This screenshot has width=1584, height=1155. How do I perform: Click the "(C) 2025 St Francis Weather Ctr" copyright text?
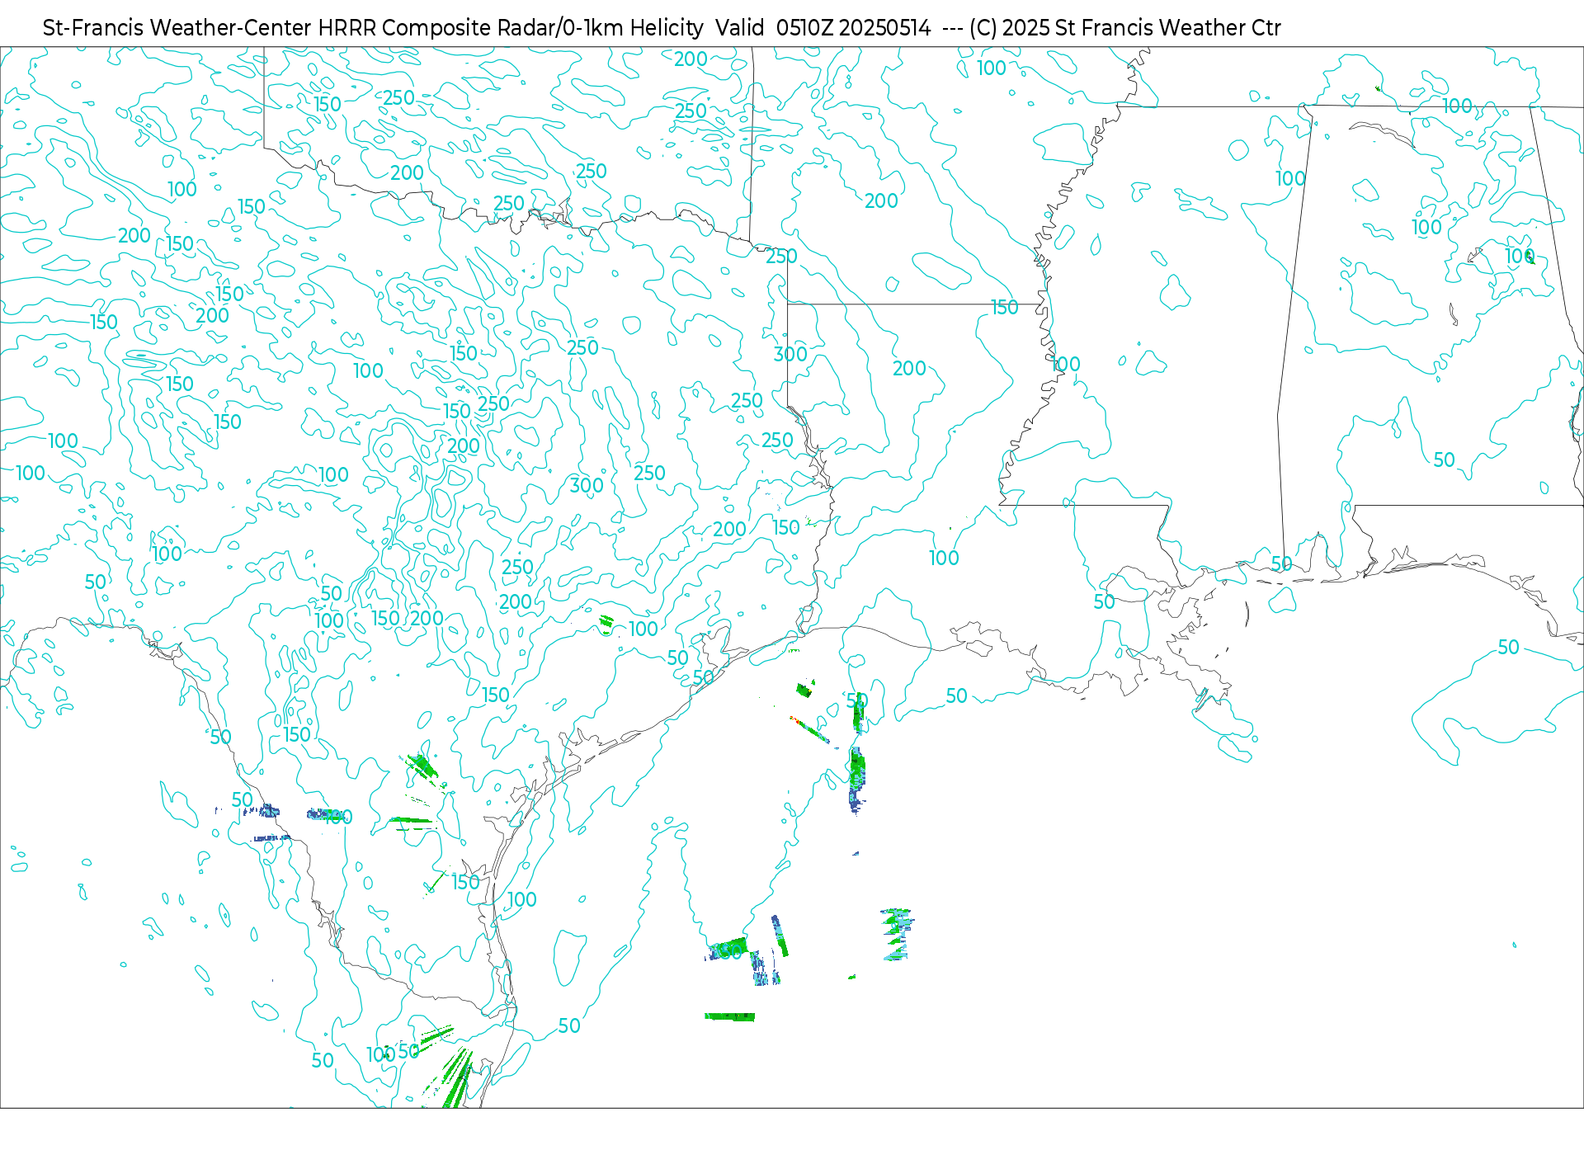[1125, 28]
